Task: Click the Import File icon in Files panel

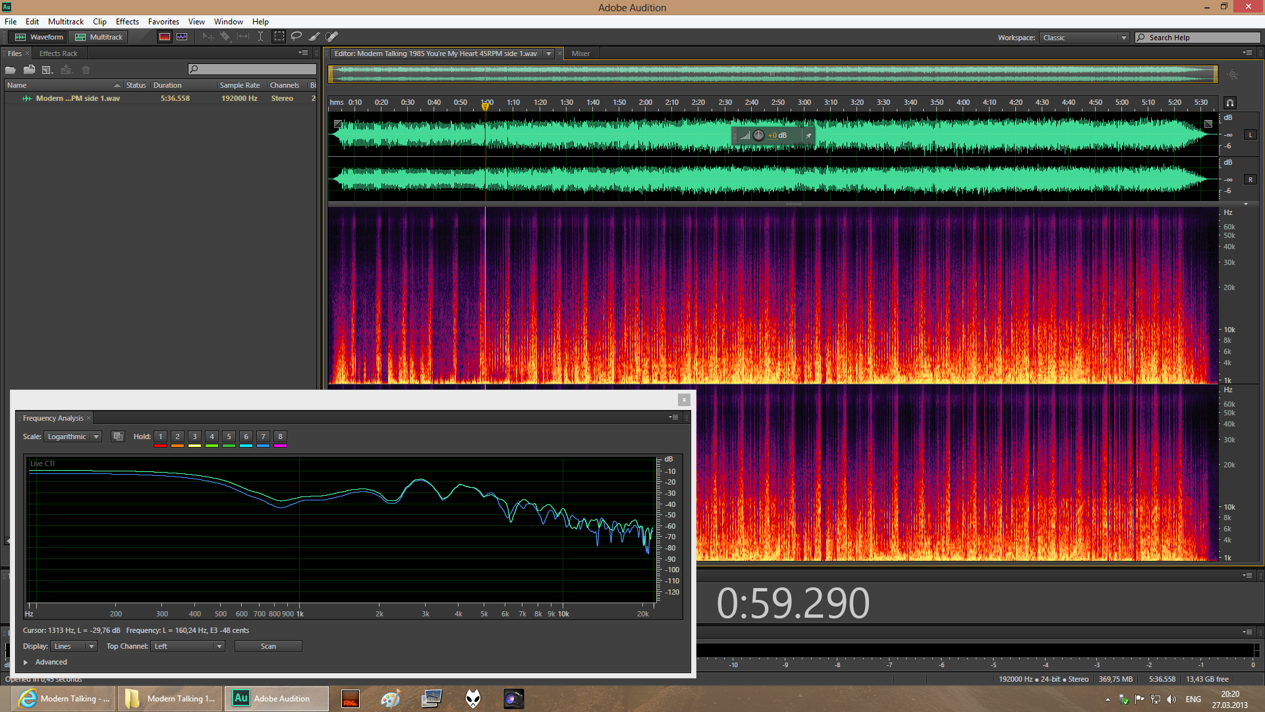Action: [29, 70]
